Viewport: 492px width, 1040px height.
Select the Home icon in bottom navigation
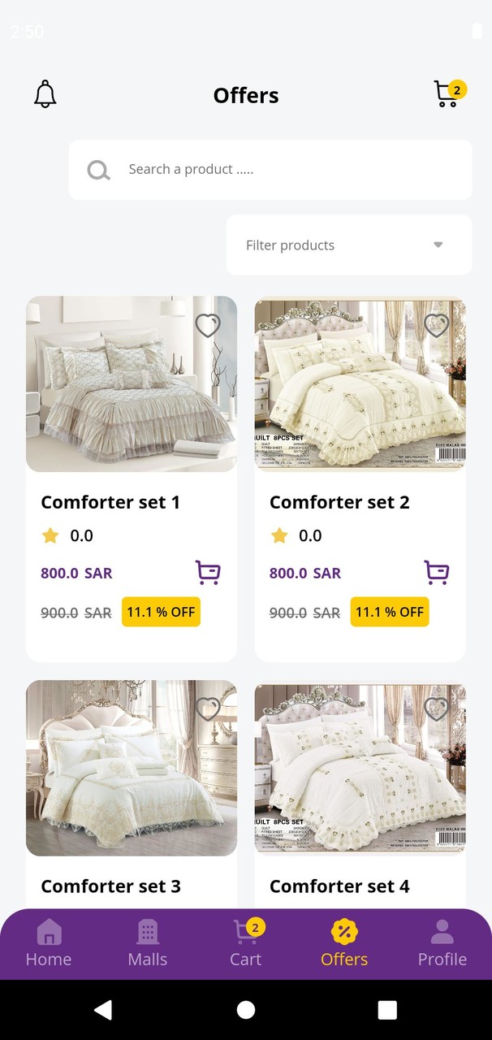48,932
